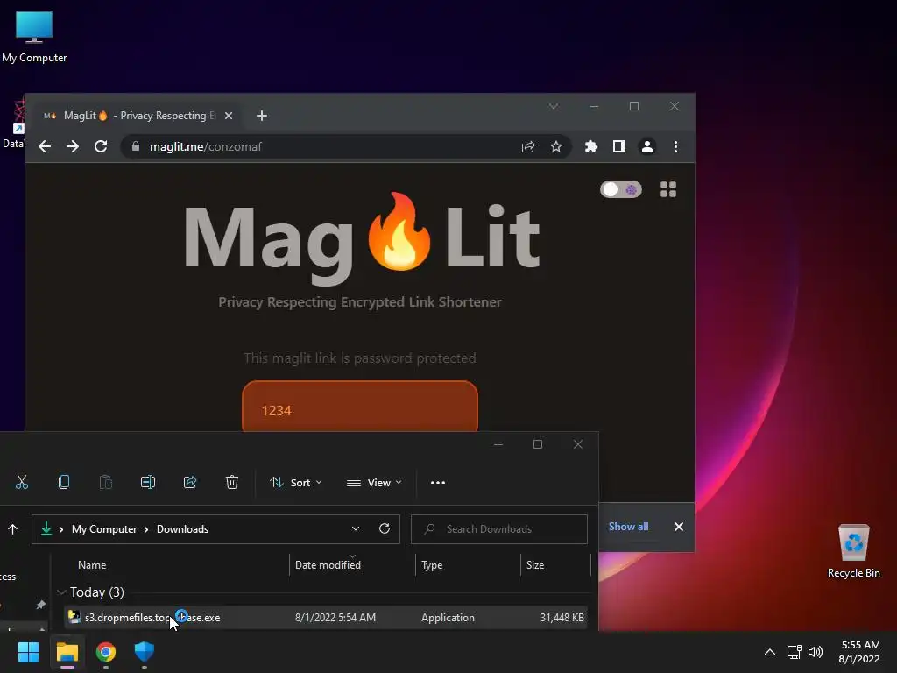Go back in Chrome browser
897x673 pixels.
[x=45, y=147]
